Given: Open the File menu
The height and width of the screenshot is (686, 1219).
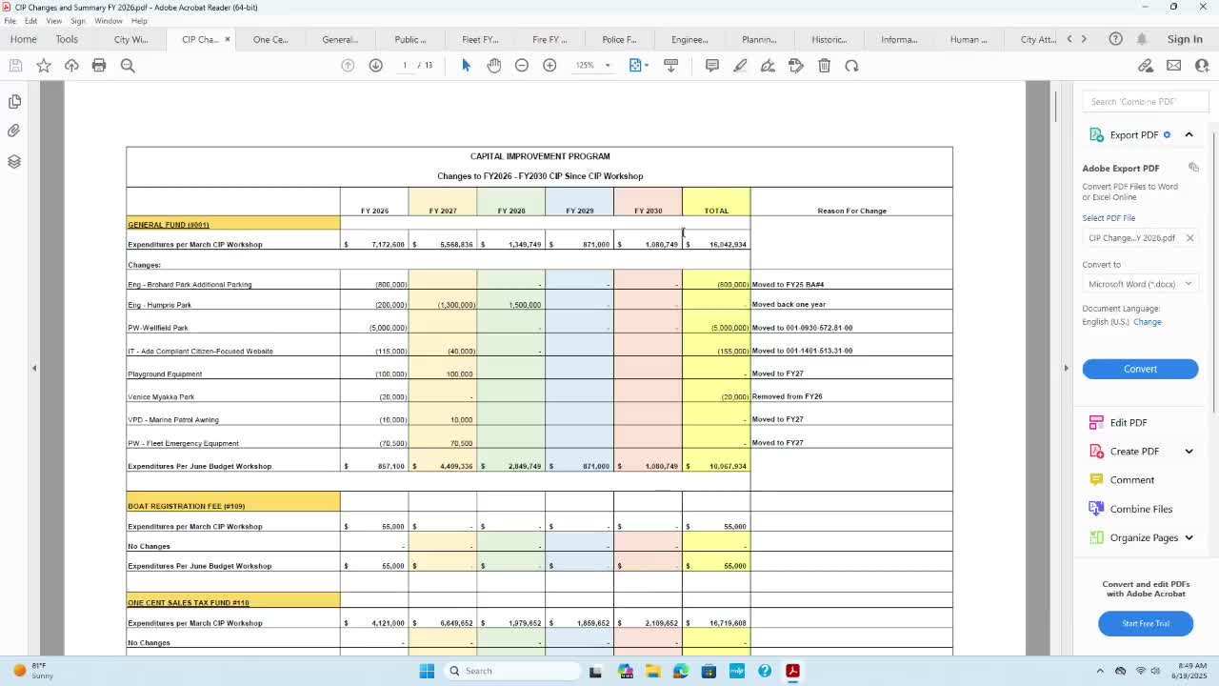Looking at the screenshot, I should (x=10, y=21).
